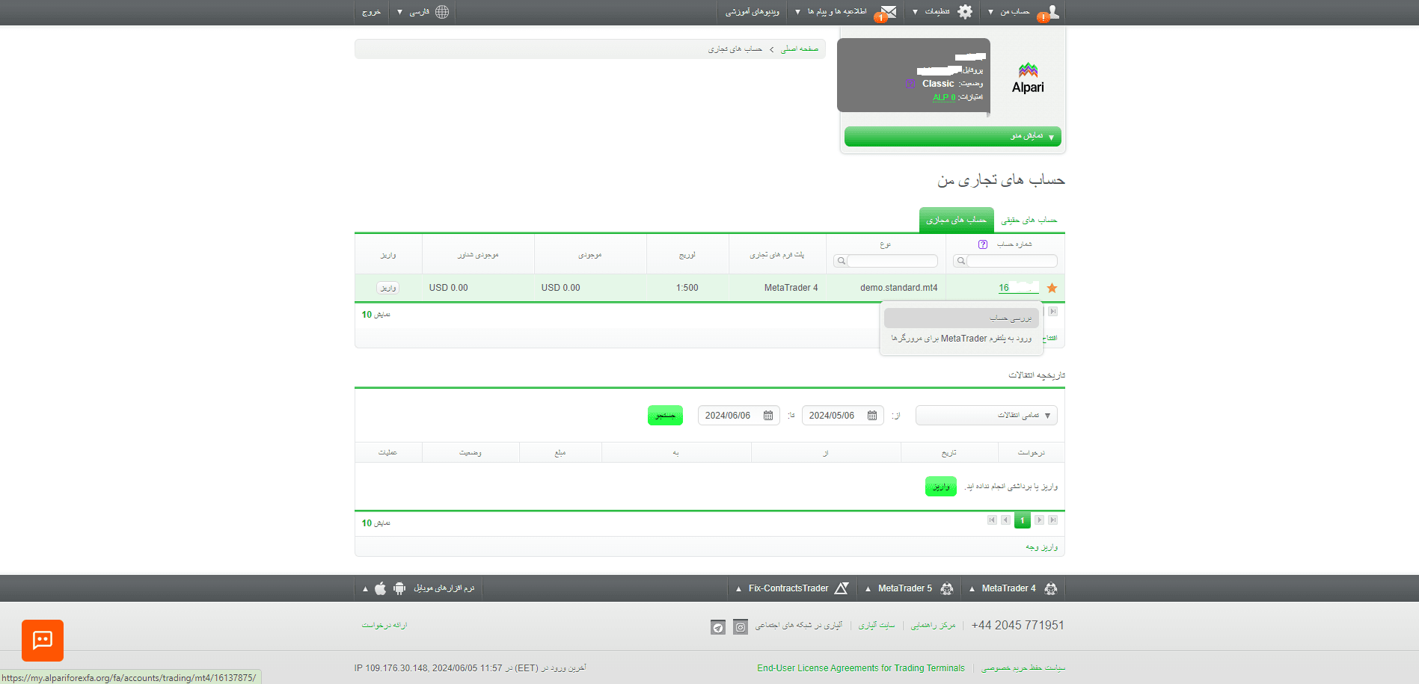This screenshot has width=1419, height=684.
Task: Switch to the demo accounts tab
Action: (x=957, y=220)
